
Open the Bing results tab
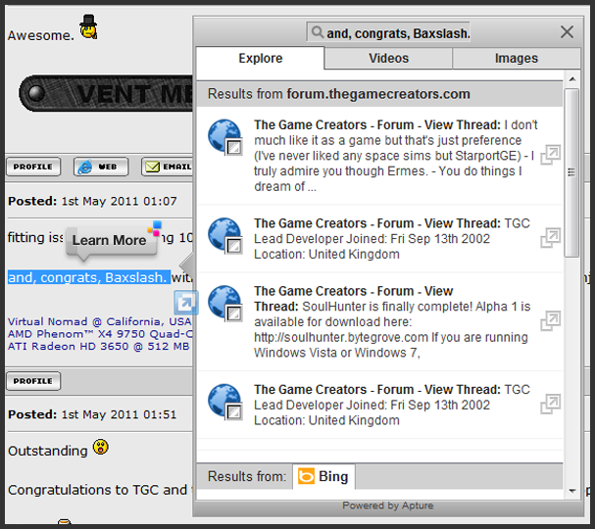[x=323, y=476]
